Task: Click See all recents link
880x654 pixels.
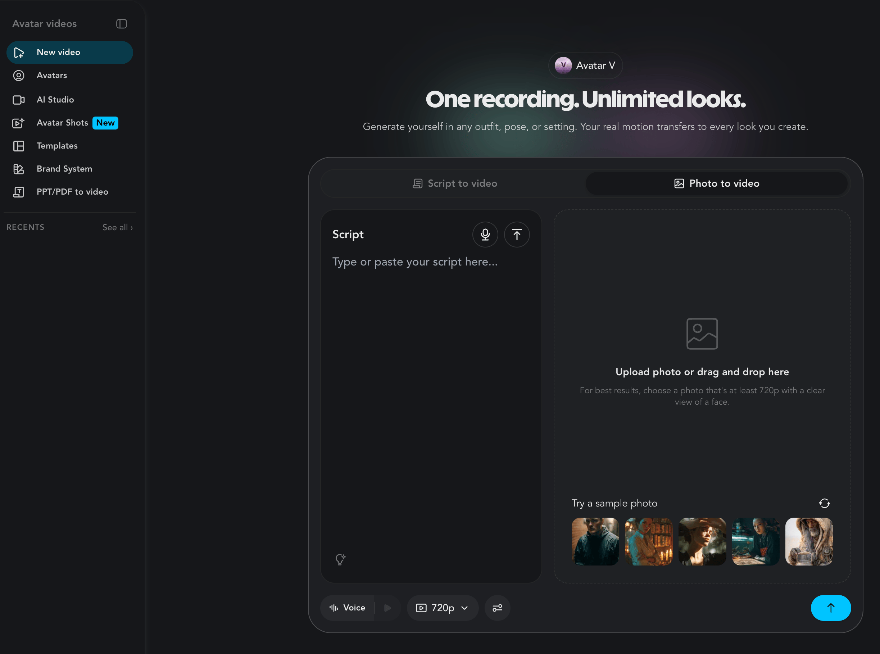Action: (x=117, y=227)
